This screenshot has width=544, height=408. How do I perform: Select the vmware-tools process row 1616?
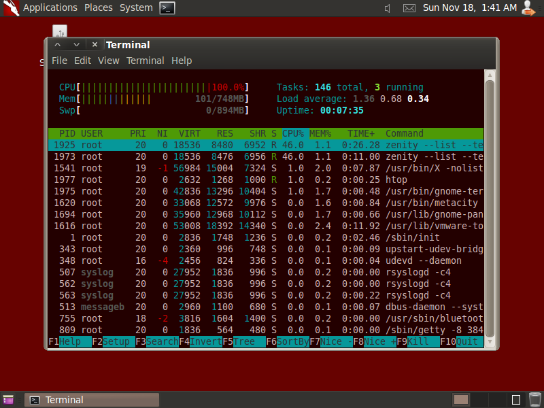tap(266, 226)
